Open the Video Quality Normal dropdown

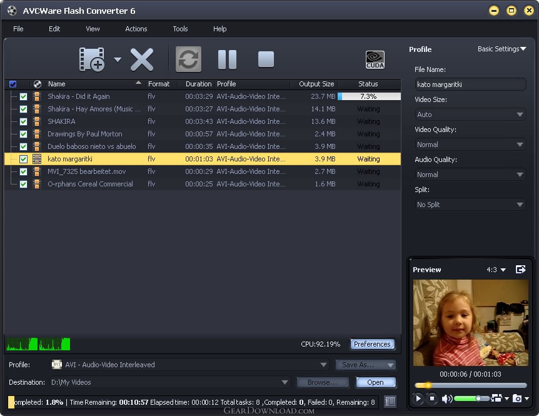[470, 145]
